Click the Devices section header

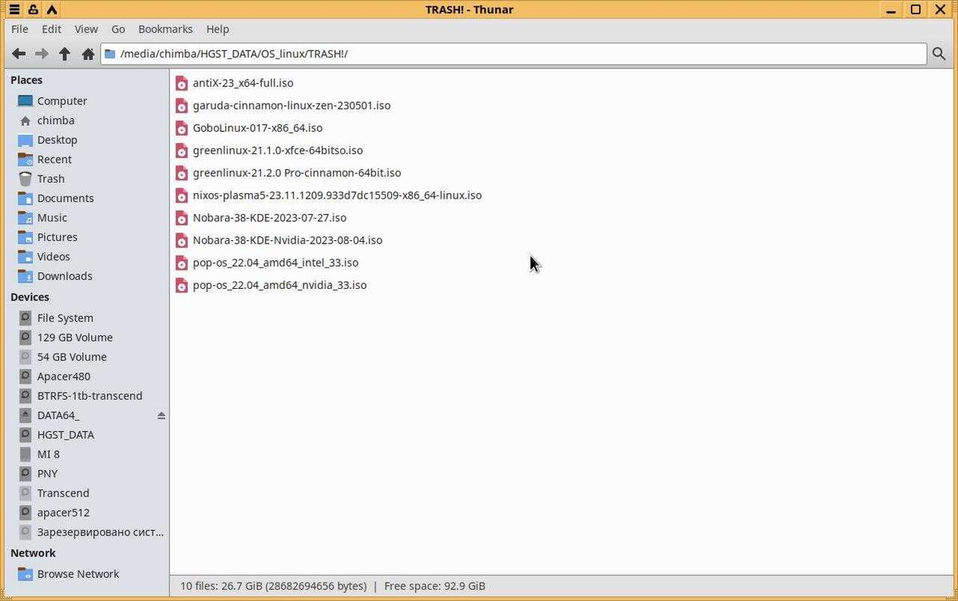[30, 297]
